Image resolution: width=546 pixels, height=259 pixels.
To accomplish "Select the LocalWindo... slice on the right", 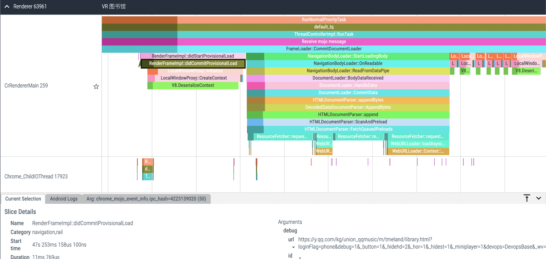I will pyautogui.click(x=527, y=63).
